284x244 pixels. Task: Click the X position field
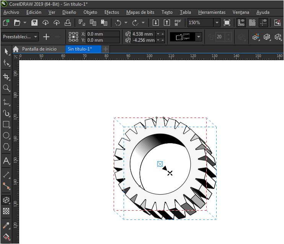[x=103, y=34]
